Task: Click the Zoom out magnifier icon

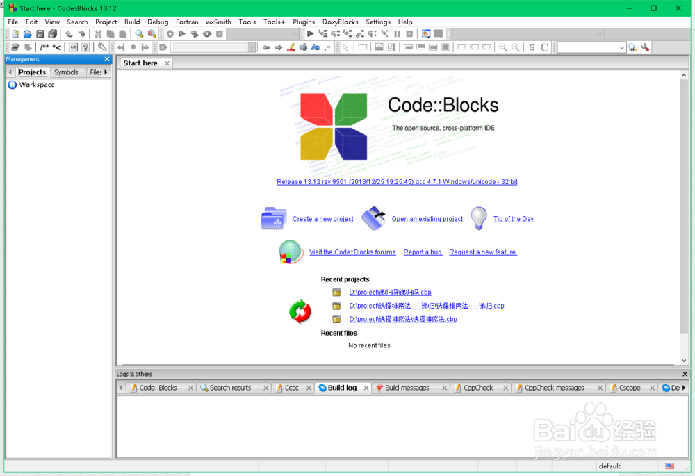Action: tap(516, 47)
